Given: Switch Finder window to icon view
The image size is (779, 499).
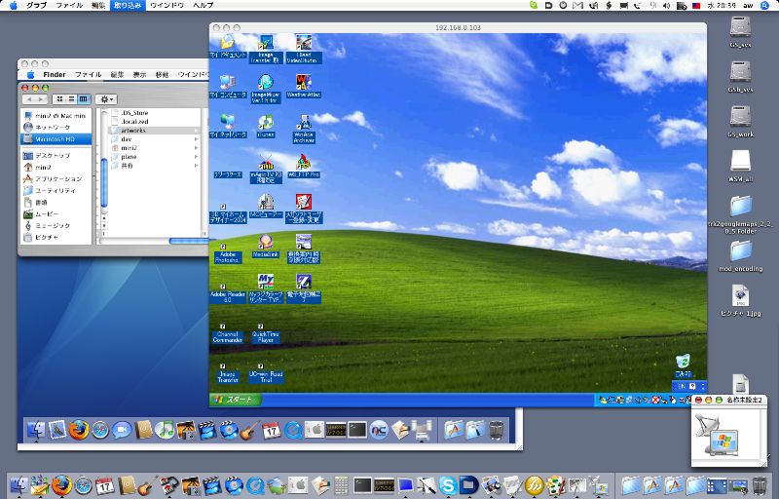Looking at the screenshot, I should tap(59, 99).
